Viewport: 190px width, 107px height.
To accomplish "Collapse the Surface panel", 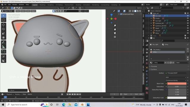I will (x=154, y=69).
